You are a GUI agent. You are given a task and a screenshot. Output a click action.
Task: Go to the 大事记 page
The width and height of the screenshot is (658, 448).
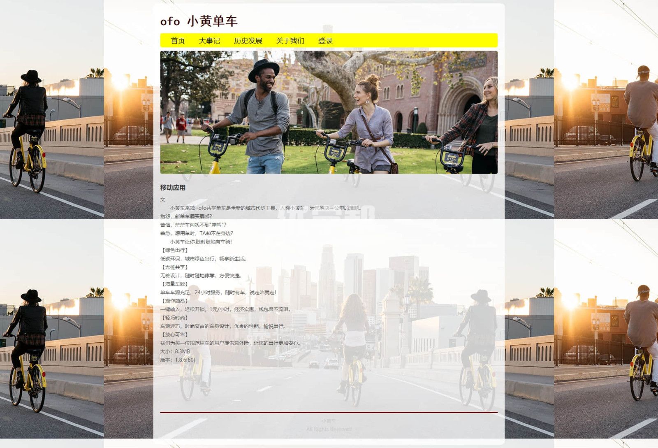tap(209, 41)
